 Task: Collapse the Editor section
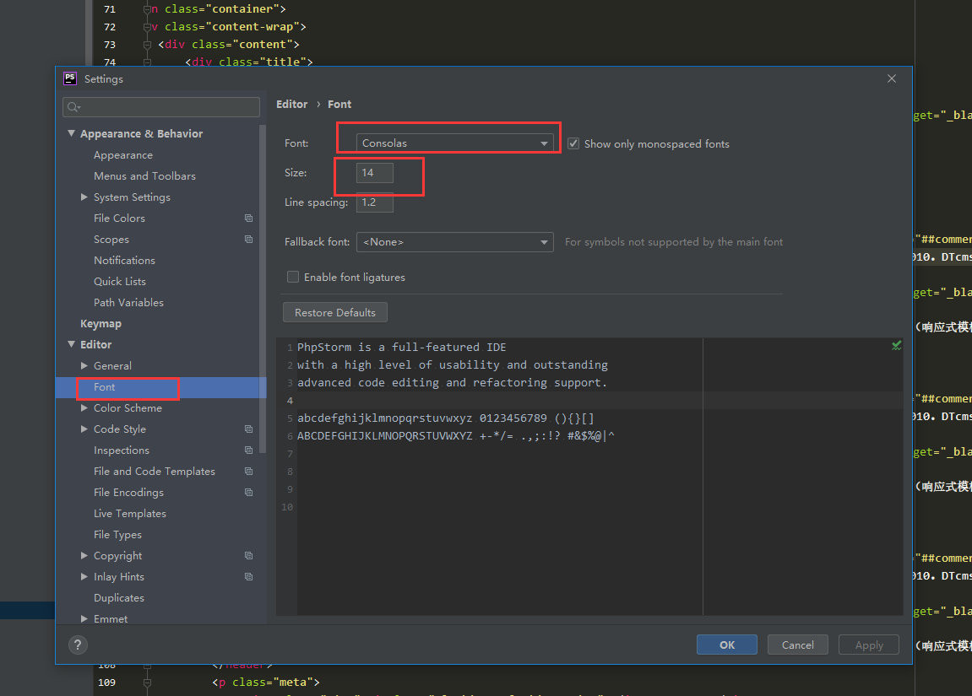[71, 344]
